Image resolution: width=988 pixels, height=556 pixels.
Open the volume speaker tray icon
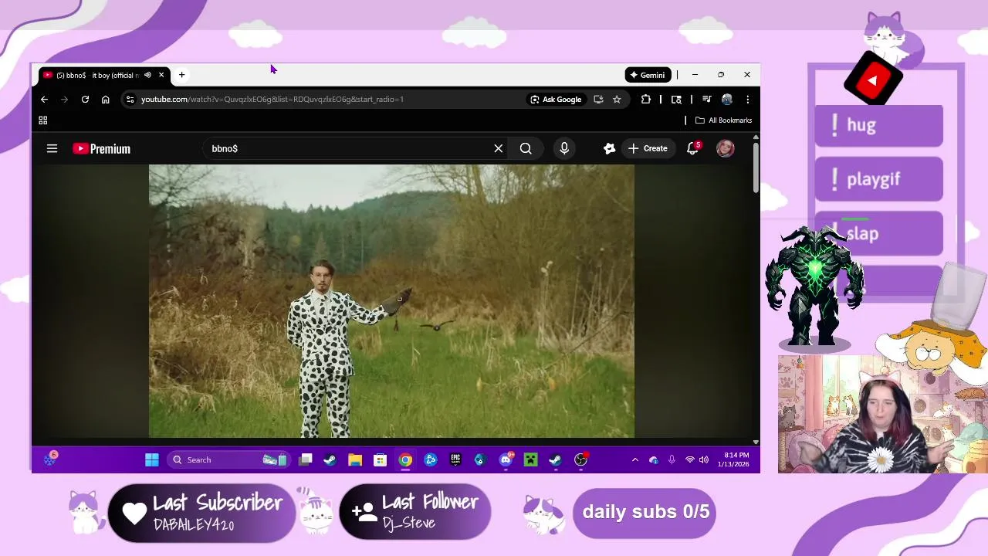pos(703,459)
